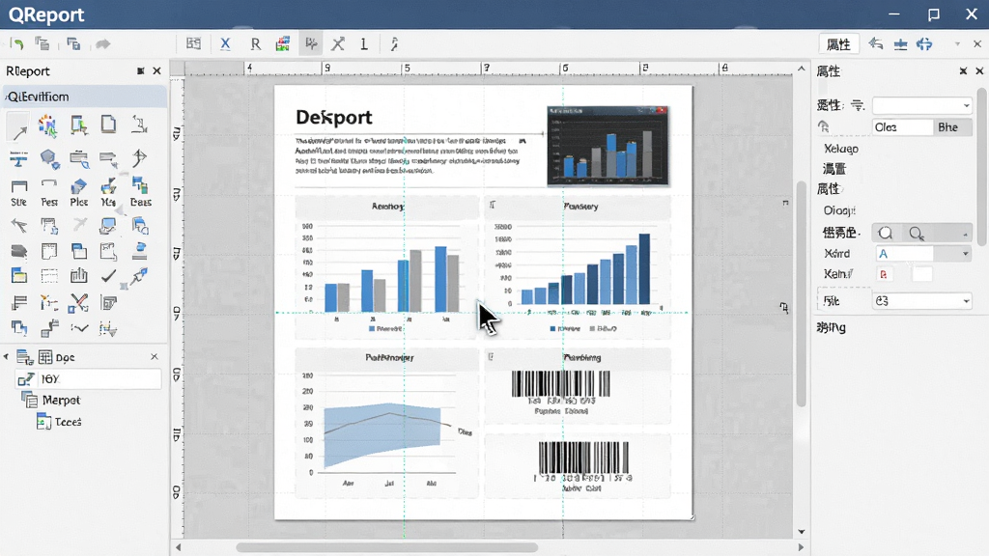Viewport: 989px width, 556px height.
Task: Toggle the Bhe option in properties panel
Action: 952,127
